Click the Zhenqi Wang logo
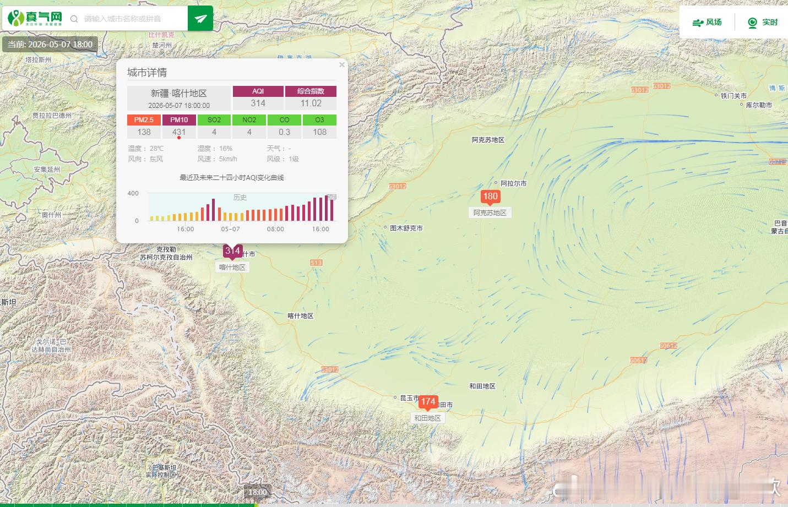Image resolution: width=788 pixels, height=507 pixels. [x=35, y=18]
